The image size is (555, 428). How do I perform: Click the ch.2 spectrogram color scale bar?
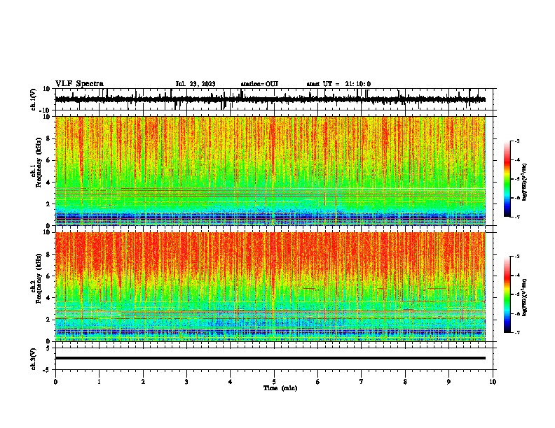pyautogui.click(x=507, y=294)
